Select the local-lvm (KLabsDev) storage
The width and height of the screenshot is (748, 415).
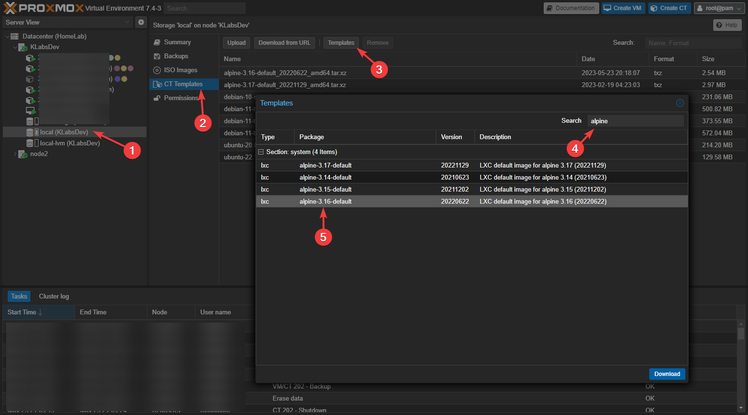[x=70, y=143]
